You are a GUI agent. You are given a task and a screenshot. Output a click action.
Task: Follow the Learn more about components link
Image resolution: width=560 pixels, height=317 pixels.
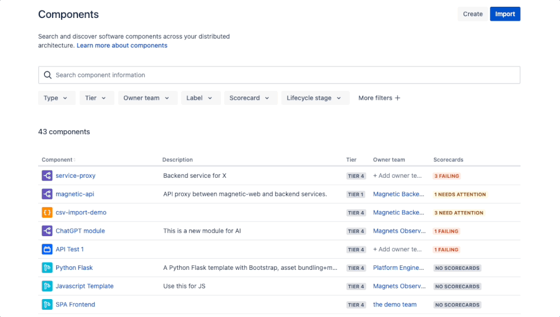122,45
